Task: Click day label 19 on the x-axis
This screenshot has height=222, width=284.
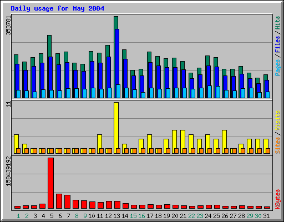Action: [166, 216]
